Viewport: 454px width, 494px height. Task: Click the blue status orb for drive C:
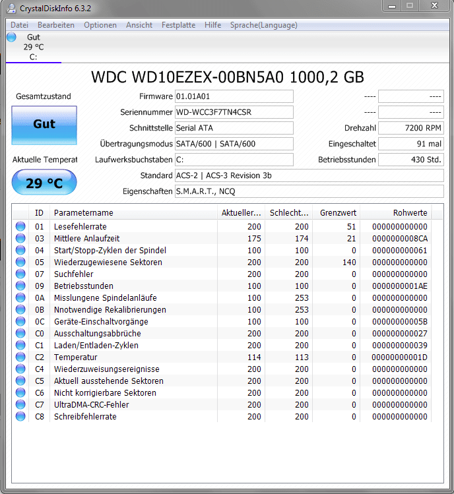tap(11, 37)
